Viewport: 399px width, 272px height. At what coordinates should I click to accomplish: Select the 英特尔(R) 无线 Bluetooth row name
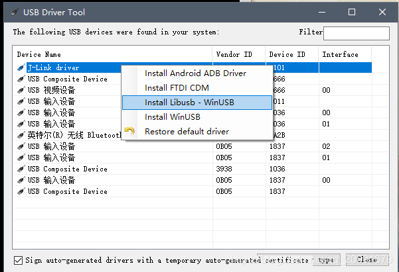(74, 135)
